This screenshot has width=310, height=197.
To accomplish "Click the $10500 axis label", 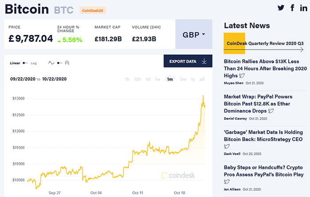I will (x=19, y=180).
